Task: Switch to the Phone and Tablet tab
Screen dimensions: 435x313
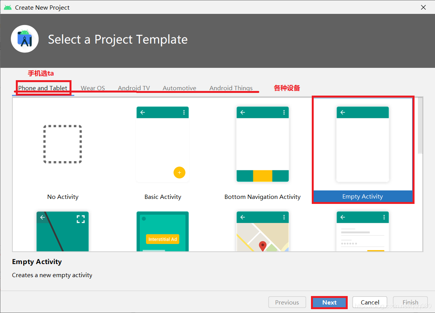Action: pyautogui.click(x=43, y=88)
